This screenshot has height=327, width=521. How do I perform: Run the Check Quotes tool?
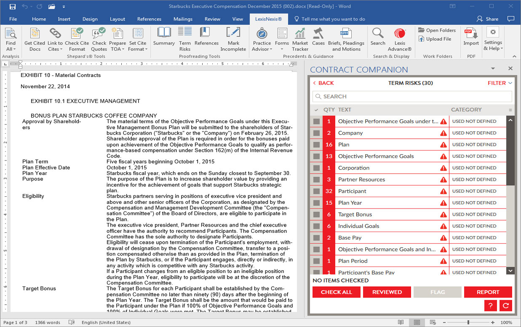(99, 40)
